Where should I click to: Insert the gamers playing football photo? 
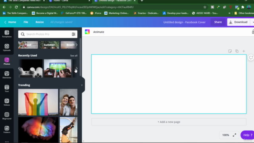pos(58,68)
